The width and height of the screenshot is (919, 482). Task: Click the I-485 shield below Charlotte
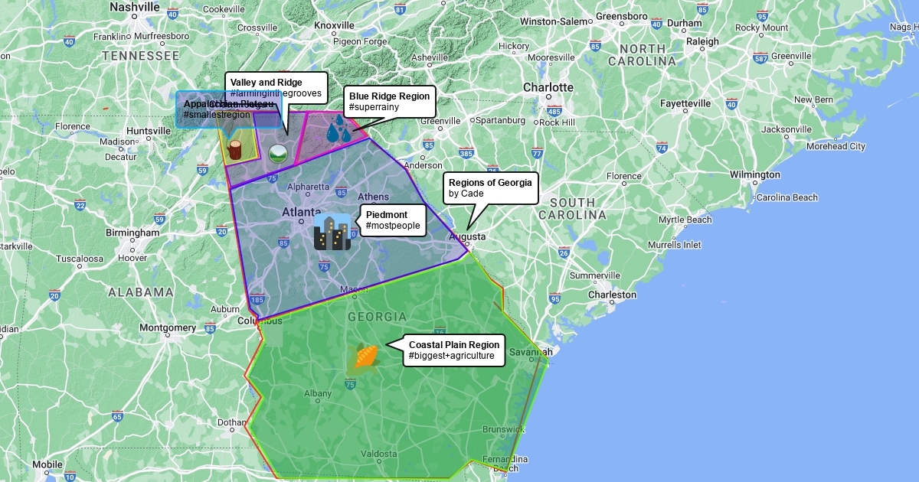[x=554, y=110]
